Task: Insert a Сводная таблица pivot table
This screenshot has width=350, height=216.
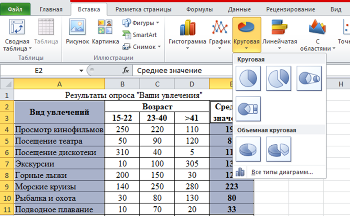Action: coord(17,35)
